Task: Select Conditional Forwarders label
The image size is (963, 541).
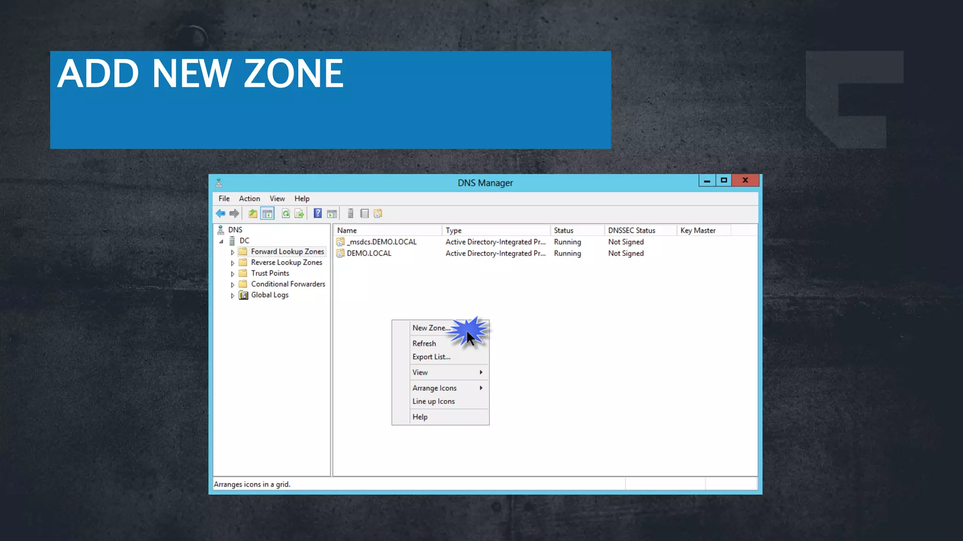Action: coord(288,284)
